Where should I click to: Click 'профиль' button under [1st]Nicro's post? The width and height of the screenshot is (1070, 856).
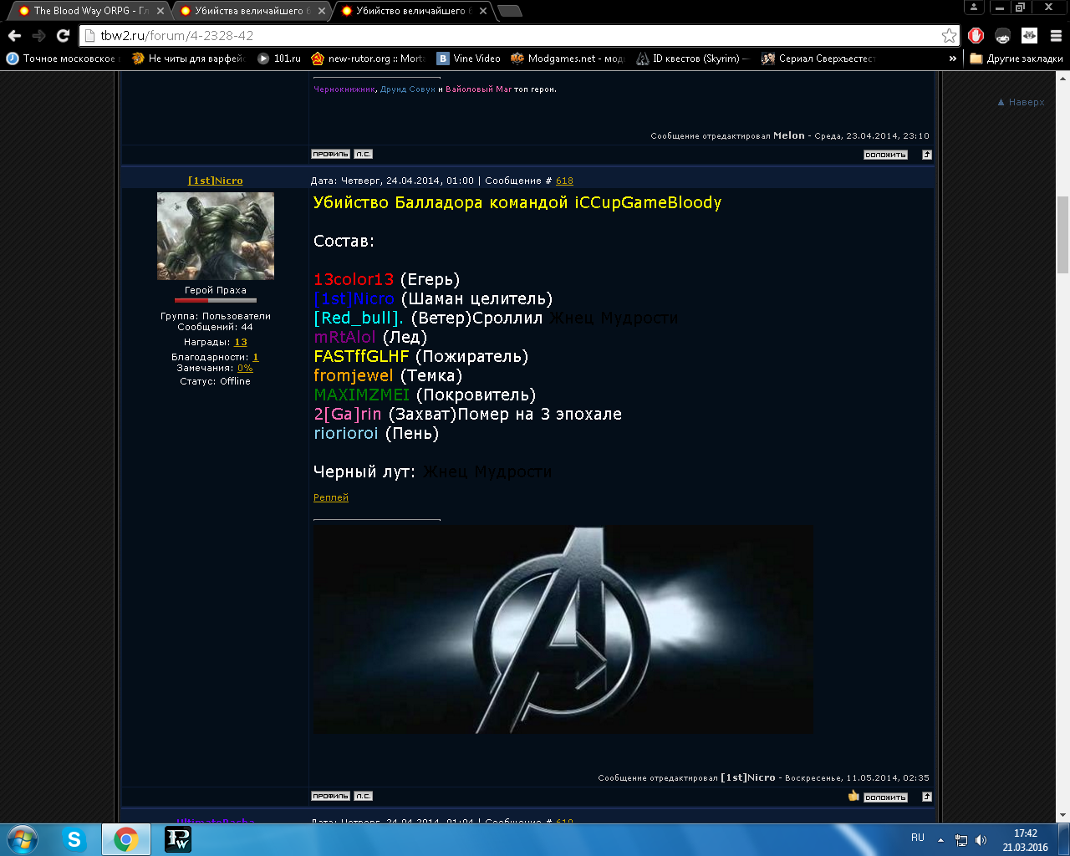[330, 796]
